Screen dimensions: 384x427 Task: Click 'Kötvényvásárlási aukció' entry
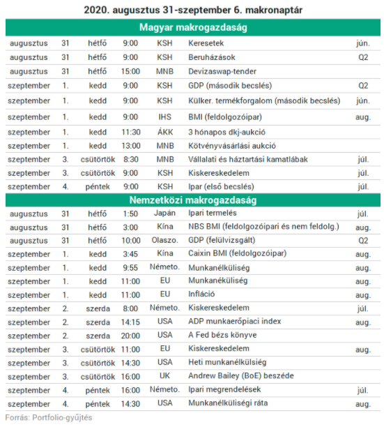coord(231,146)
